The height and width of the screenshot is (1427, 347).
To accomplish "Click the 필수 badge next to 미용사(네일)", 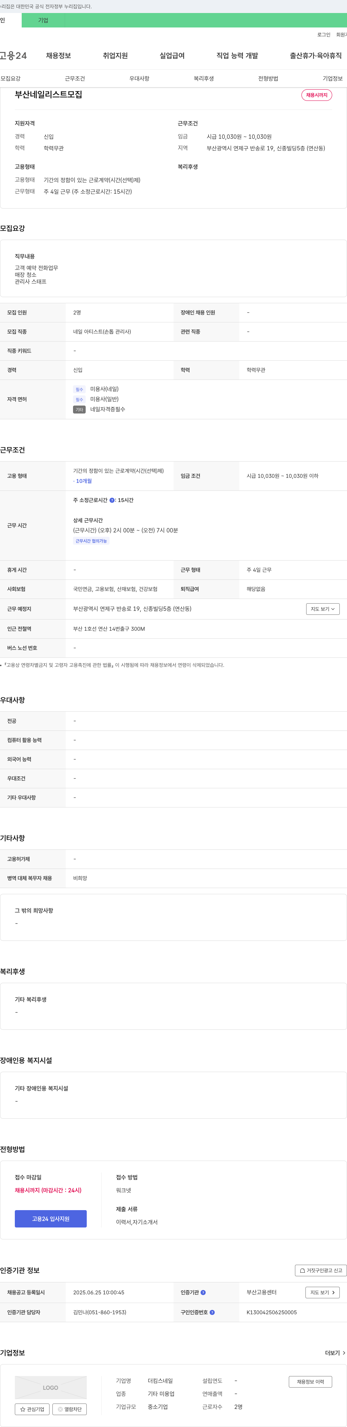I will pyautogui.click(x=79, y=389).
